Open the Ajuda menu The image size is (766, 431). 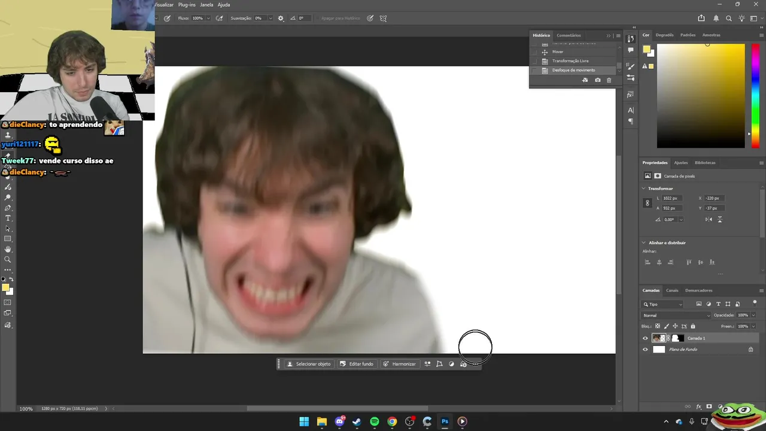(x=224, y=5)
